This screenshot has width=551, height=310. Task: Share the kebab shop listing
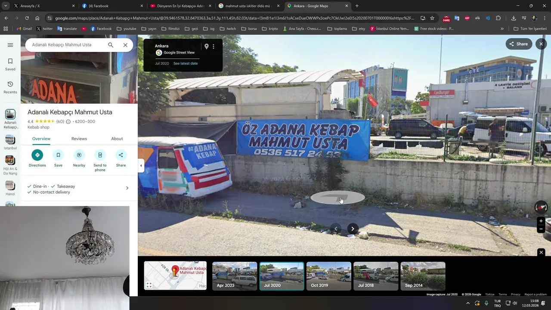121,158
